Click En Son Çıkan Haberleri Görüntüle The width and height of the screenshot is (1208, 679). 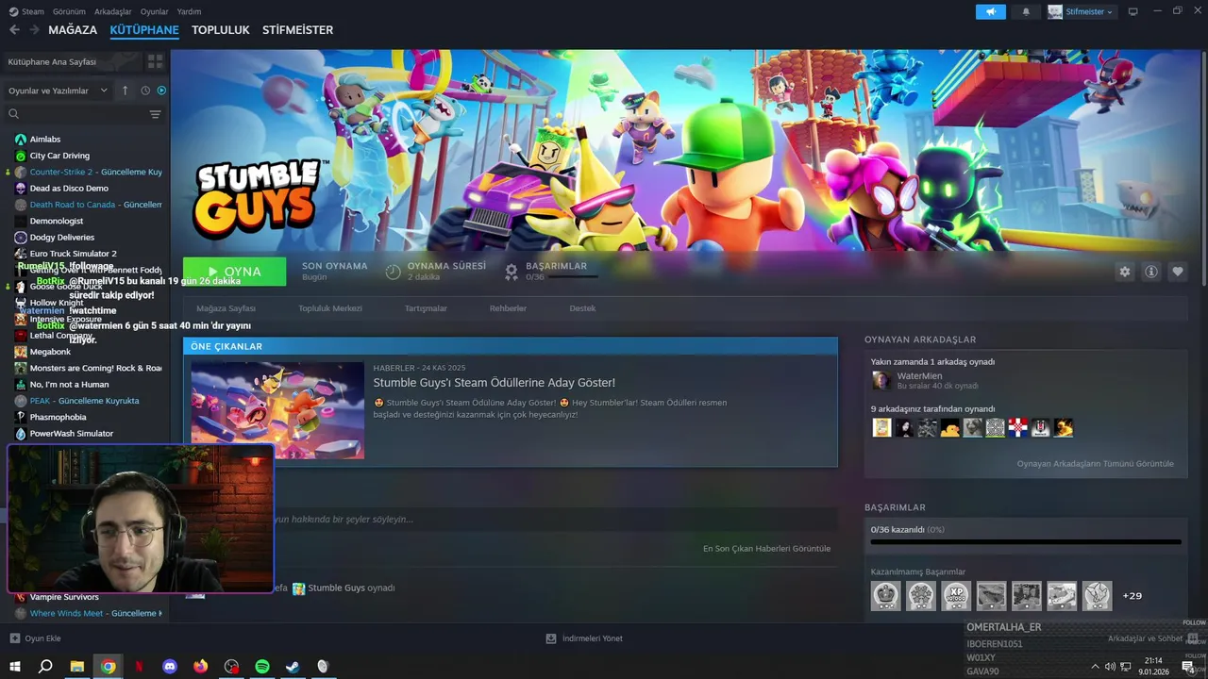(x=766, y=549)
